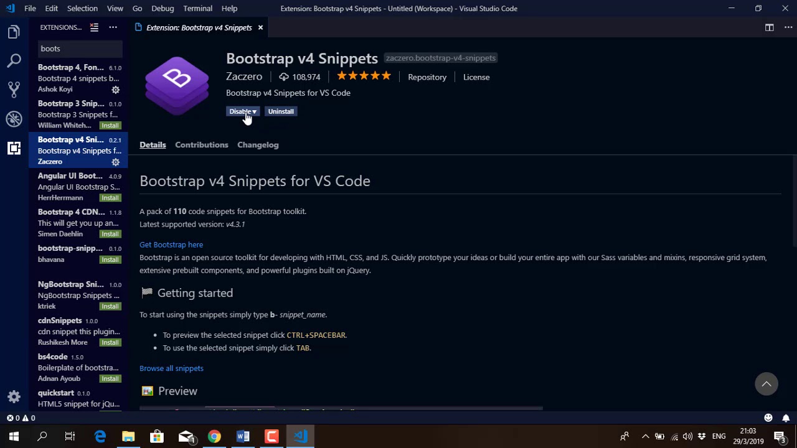Viewport: 797px width, 448px height.
Task: Install NgBootstrap Snippets extension
Action: pyautogui.click(x=110, y=306)
